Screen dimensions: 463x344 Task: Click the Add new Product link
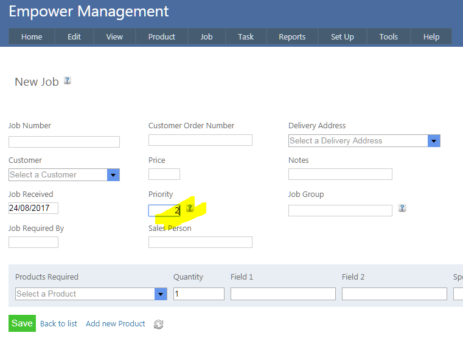coord(116,324)
